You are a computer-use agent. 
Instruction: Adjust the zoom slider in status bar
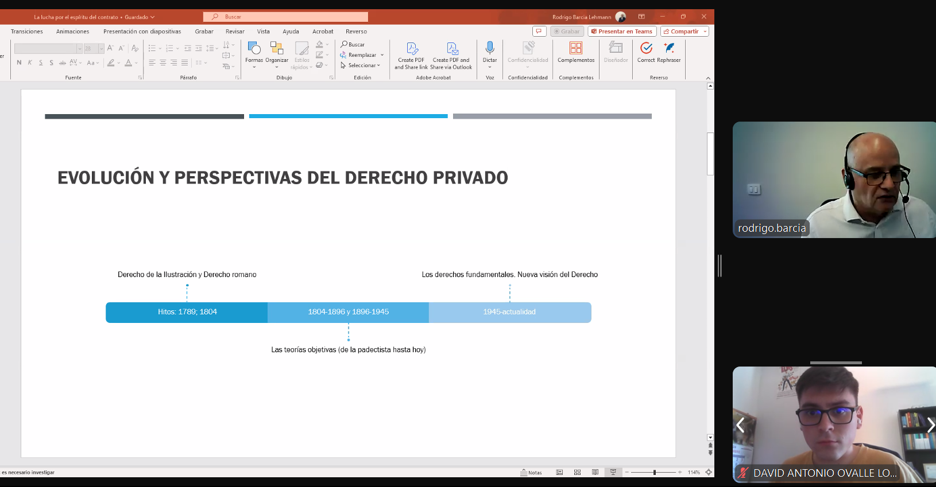pyautogui.click(x=655, y=472)
